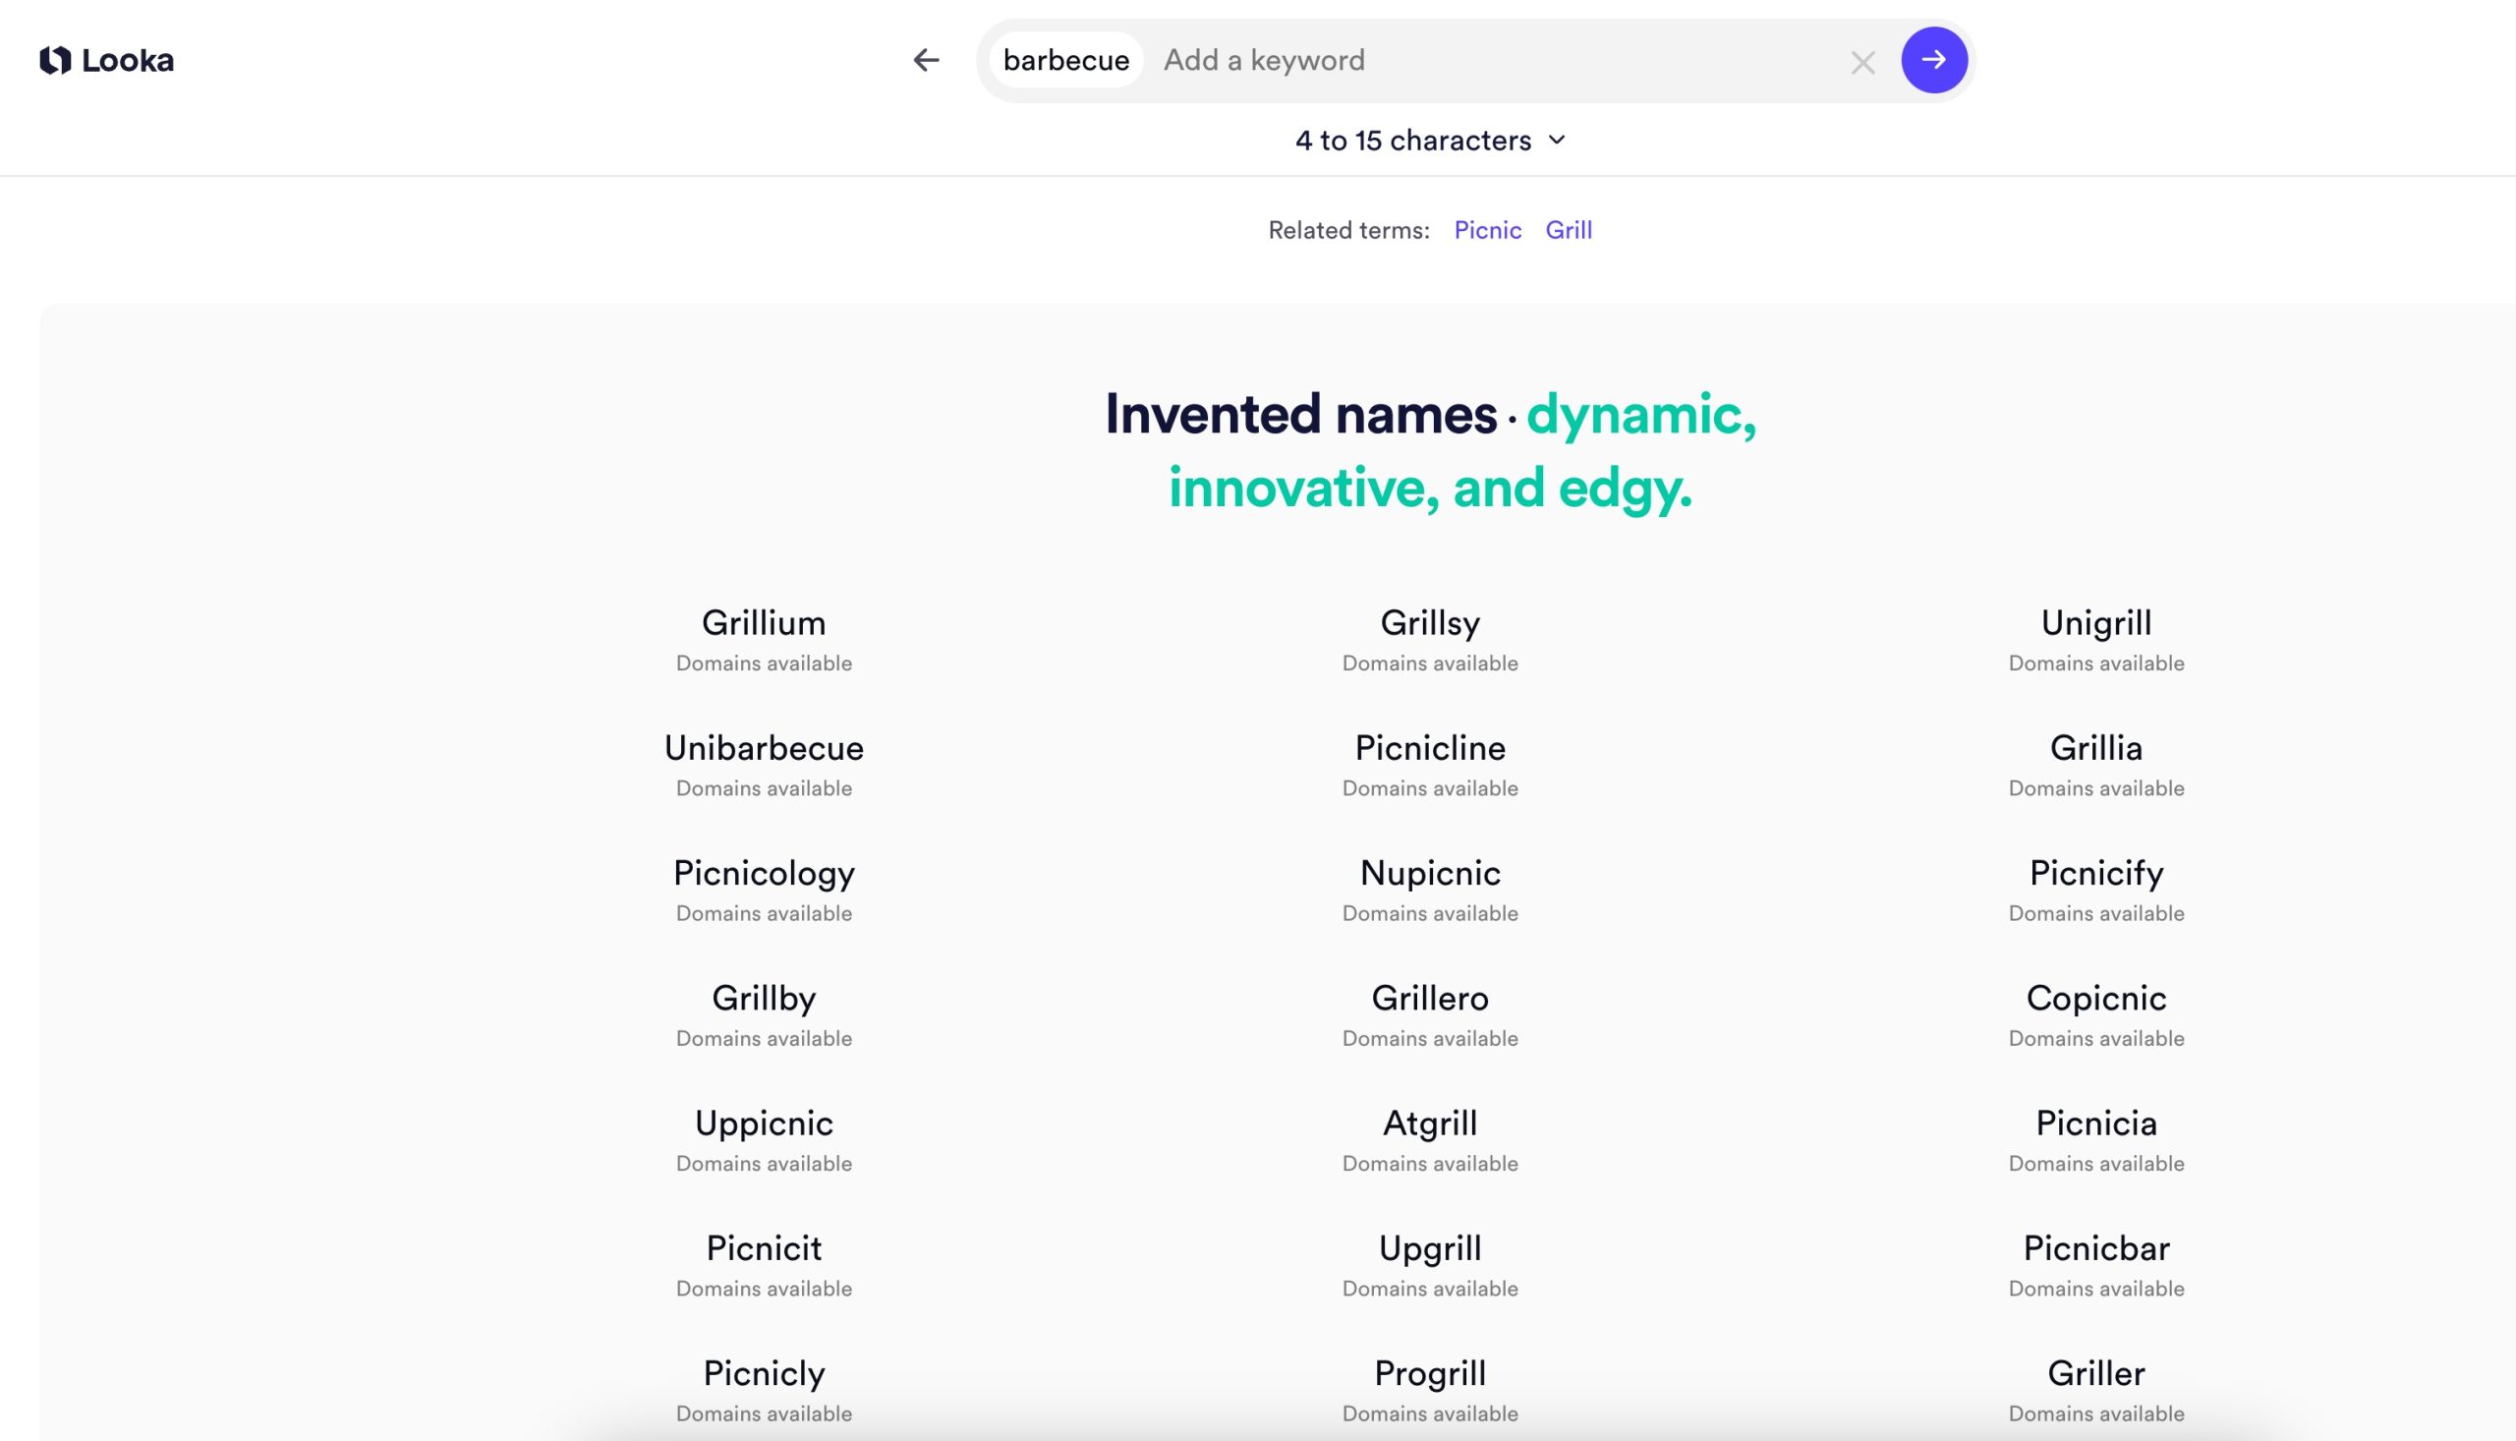Click the Add a keyword field

(x=1484, y=60)
